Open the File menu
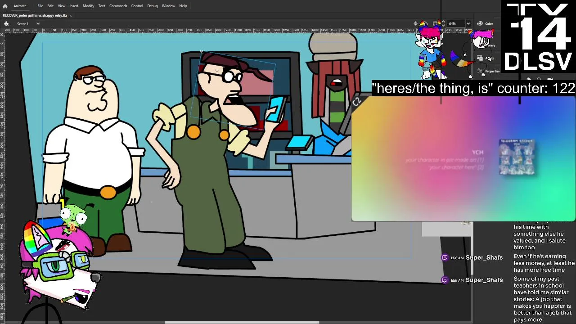Image resolution: width=576 pixels, height=324 pixels. 40,6
